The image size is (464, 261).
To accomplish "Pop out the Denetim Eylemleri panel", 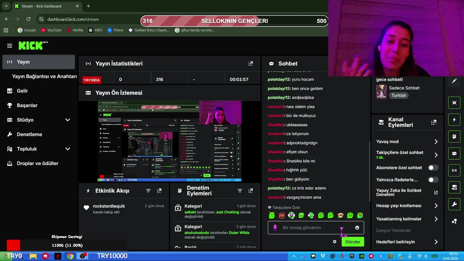I will click(x=250, y=191).
